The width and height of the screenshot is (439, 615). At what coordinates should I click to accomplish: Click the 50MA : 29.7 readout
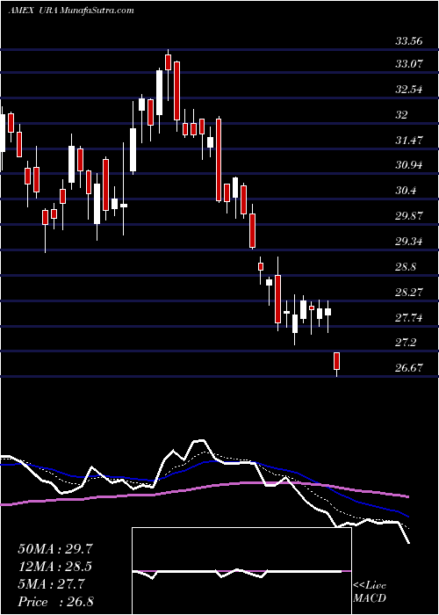[x=54, y=549]
